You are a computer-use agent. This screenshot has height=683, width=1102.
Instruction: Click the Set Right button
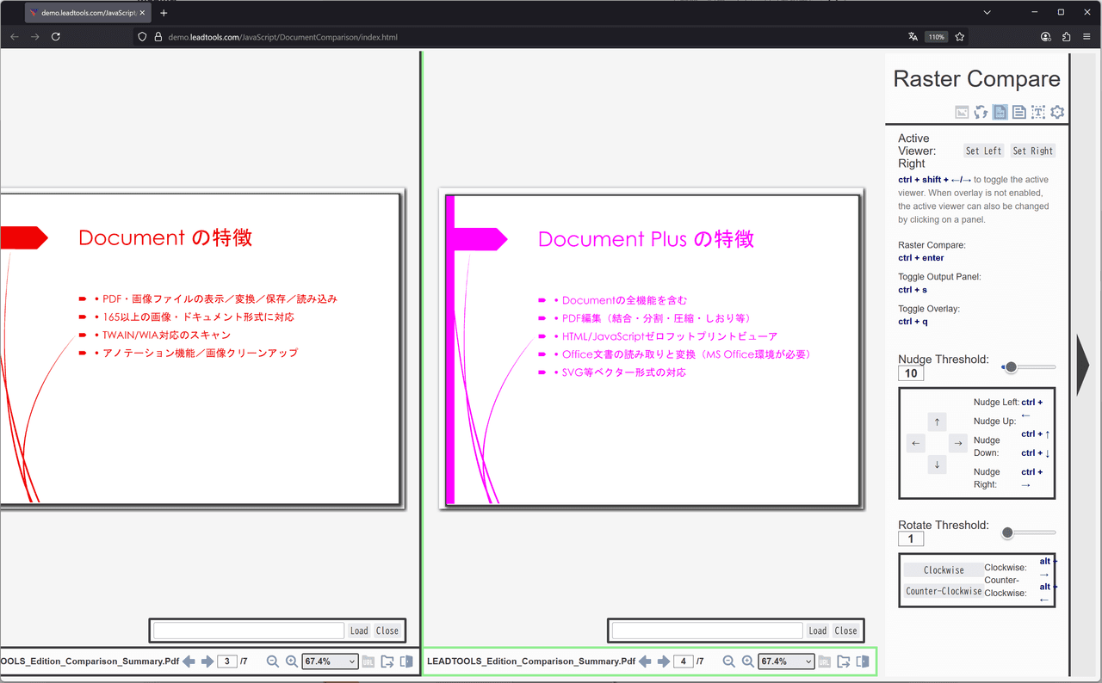1033,151
